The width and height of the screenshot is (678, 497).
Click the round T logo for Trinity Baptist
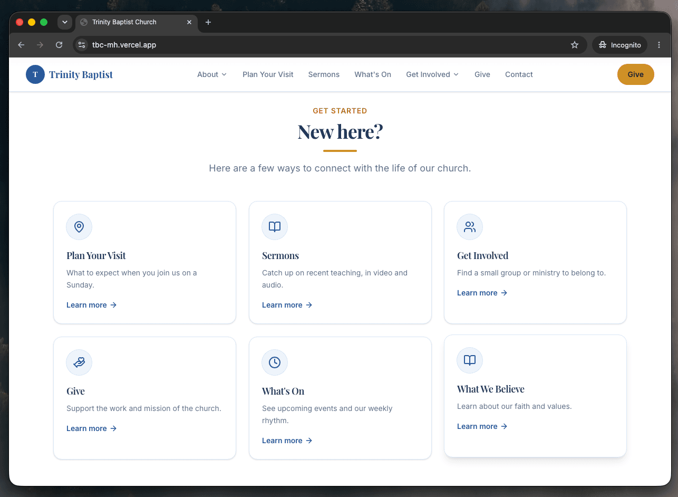pos(35,74)
